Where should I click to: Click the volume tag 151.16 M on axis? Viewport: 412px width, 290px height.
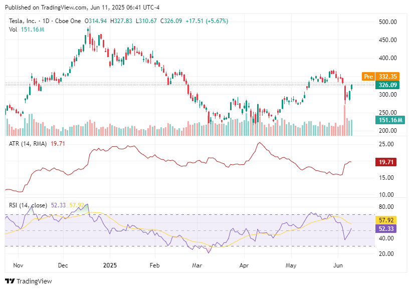(390, 120)
